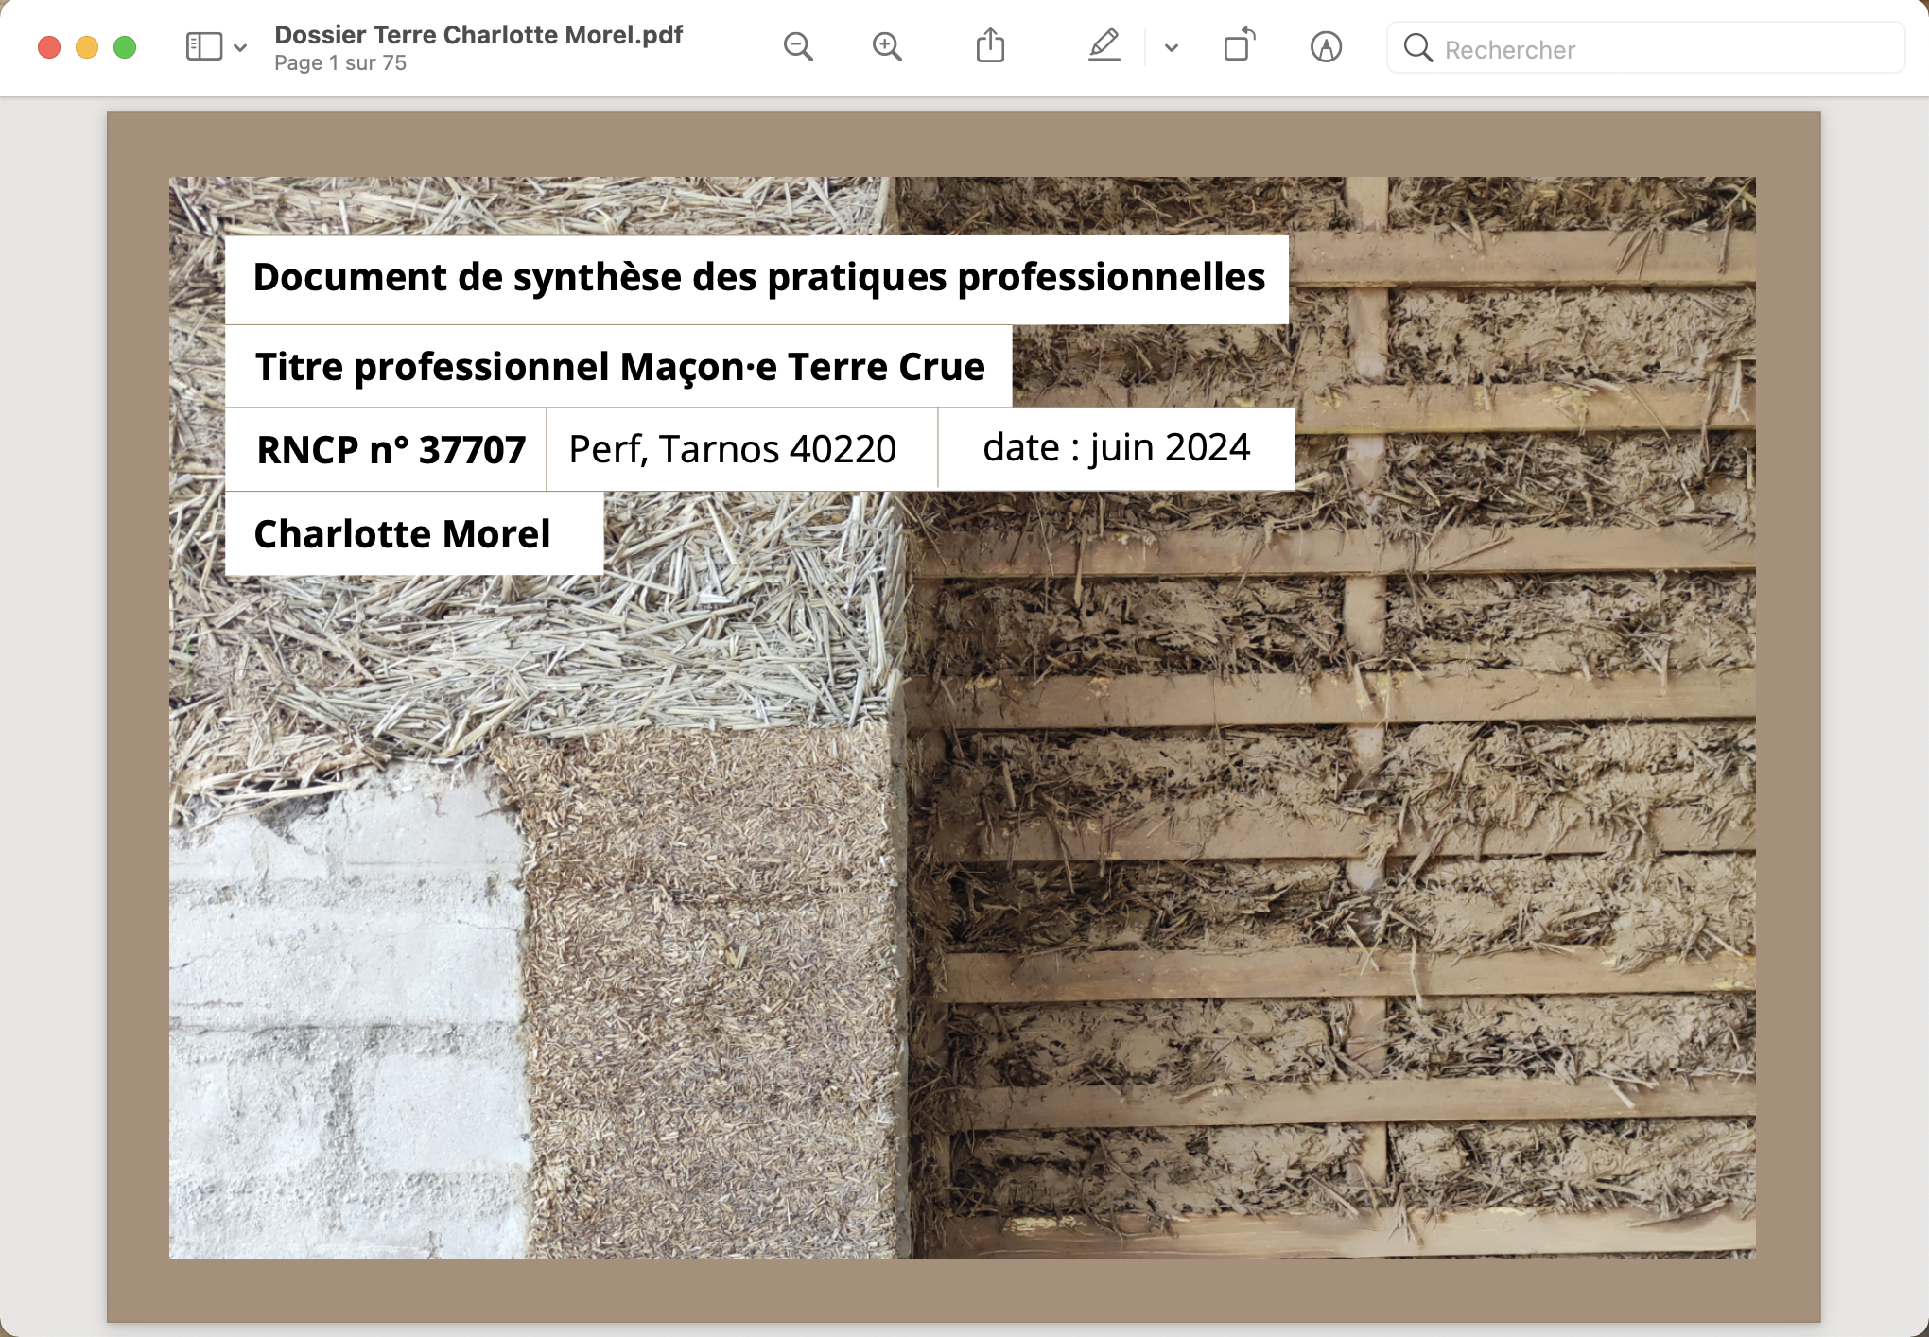Show the Markup toolbar
Image resolution: width=1929 pixels, height=1337 pixels.
[1326, 47]
